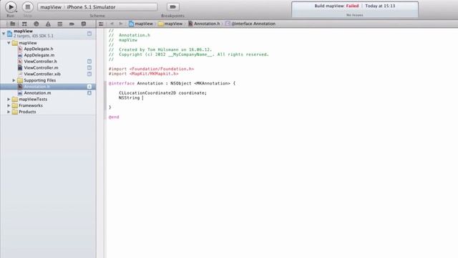458x258 pixels.
Task: Collapse the mapView group folder
Action: click(x=9, y=43)
